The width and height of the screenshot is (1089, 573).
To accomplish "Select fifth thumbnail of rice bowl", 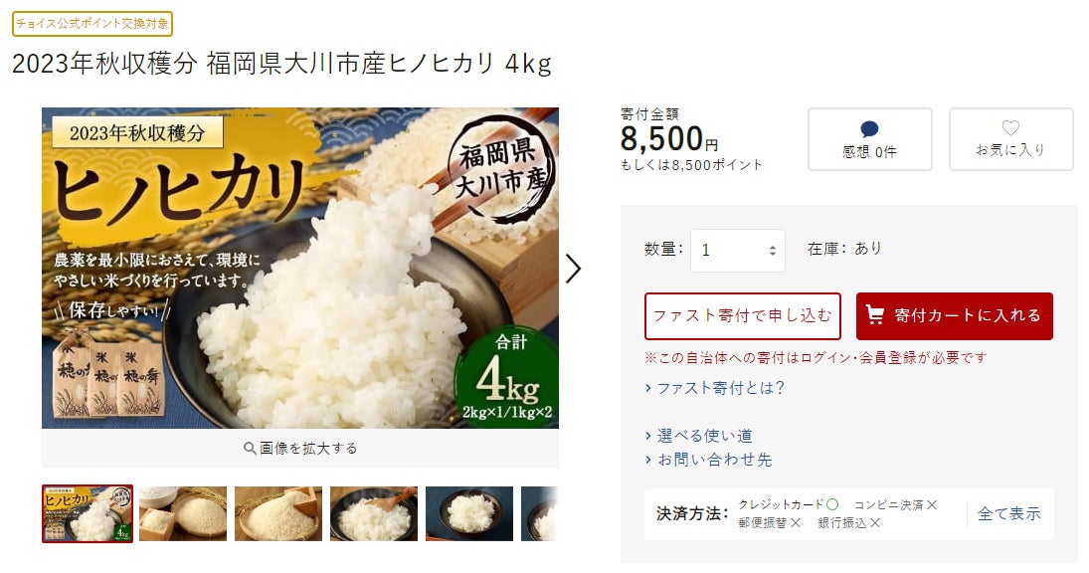I will pyautogui.click(x=469, y=513).
